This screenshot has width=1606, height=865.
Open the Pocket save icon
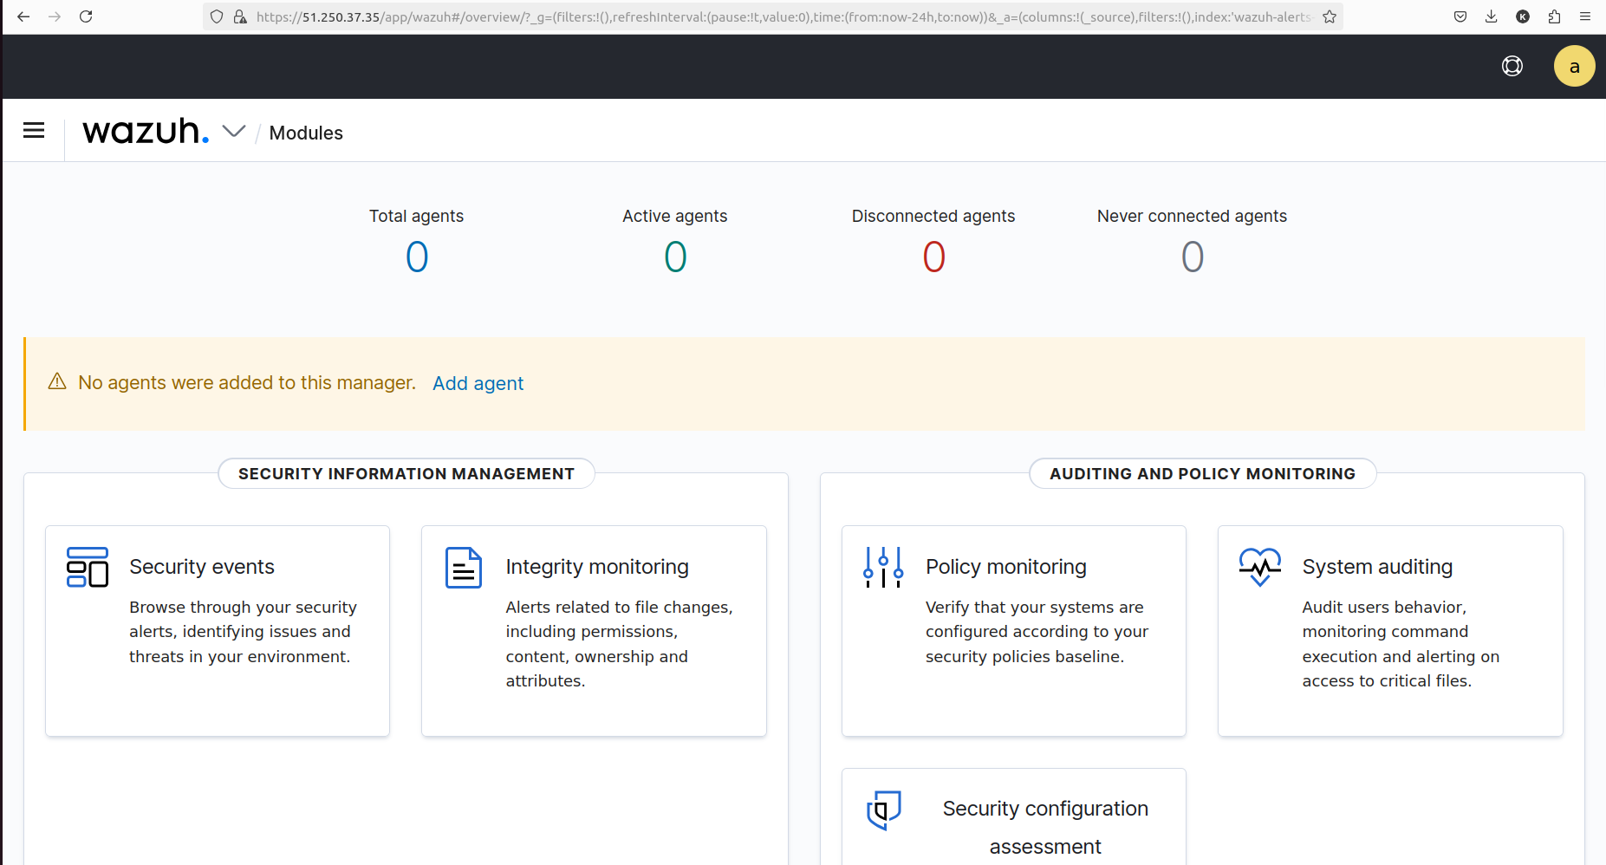1460,16
